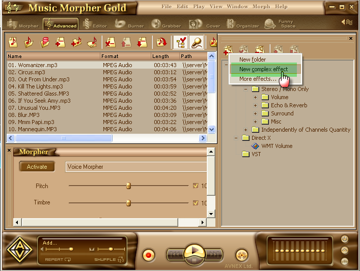Click the player volume slider knob
The height and width of the screenshot is (271, 360).
pyautogui.click(x=71, y=249)
